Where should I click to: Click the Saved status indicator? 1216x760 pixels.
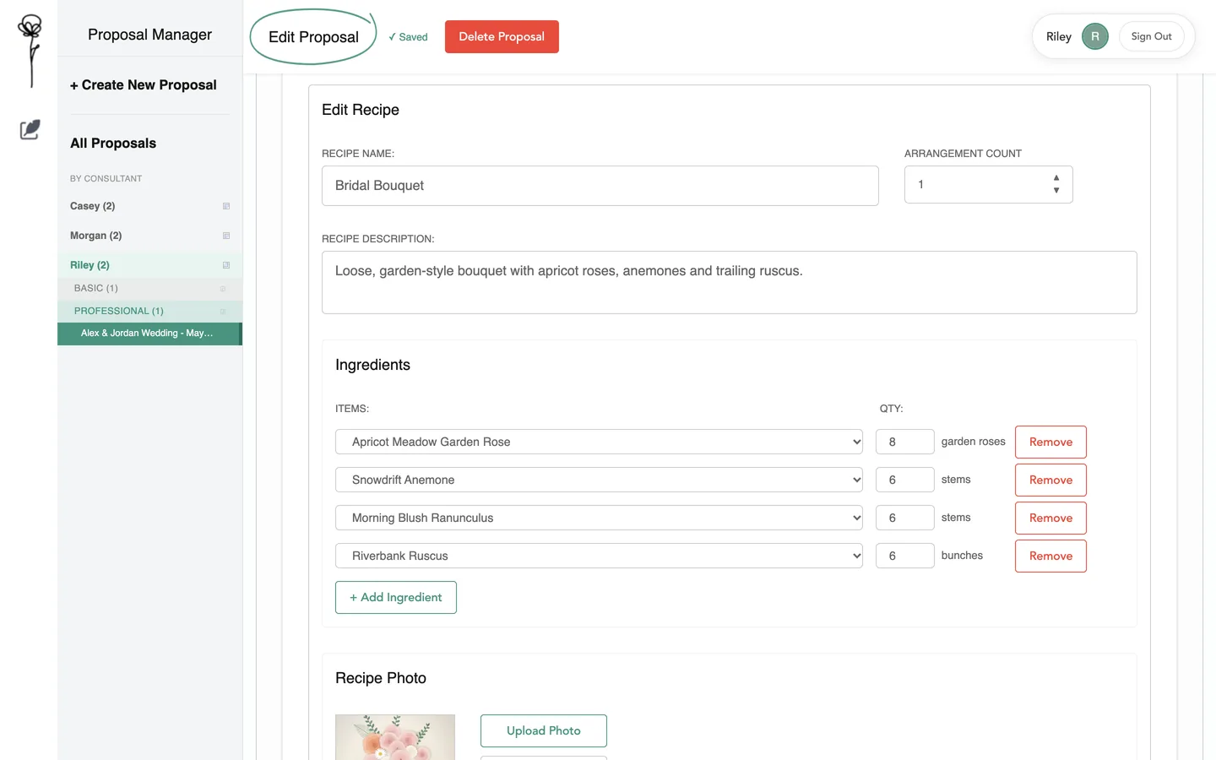[x=408, y=37]
